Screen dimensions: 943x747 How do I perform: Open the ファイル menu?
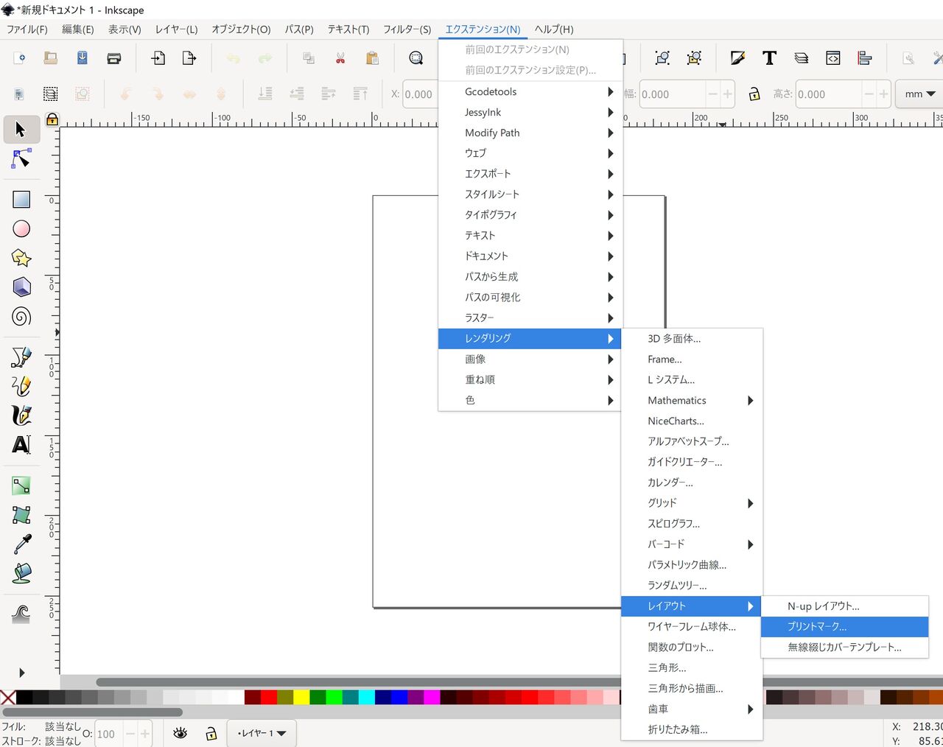[x=27, y=29]
